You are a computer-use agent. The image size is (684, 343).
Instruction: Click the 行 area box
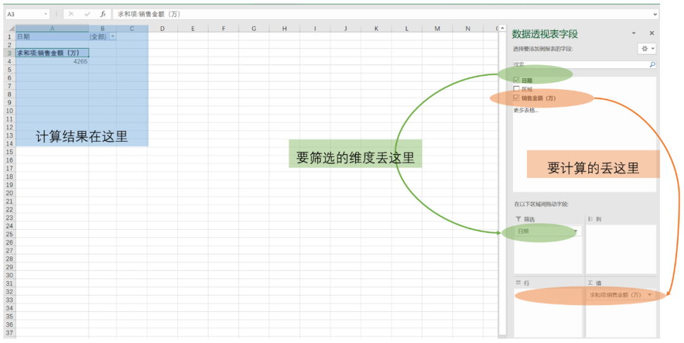[548, 313]
